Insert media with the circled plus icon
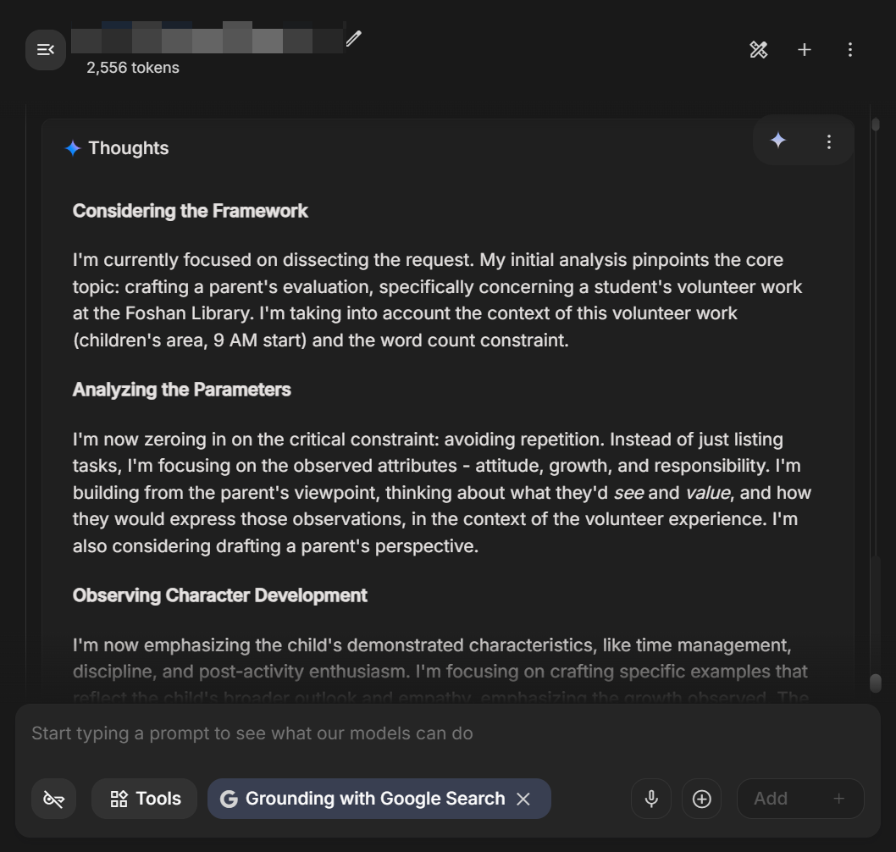Screen dimensions: 896x852 [701, 799]
